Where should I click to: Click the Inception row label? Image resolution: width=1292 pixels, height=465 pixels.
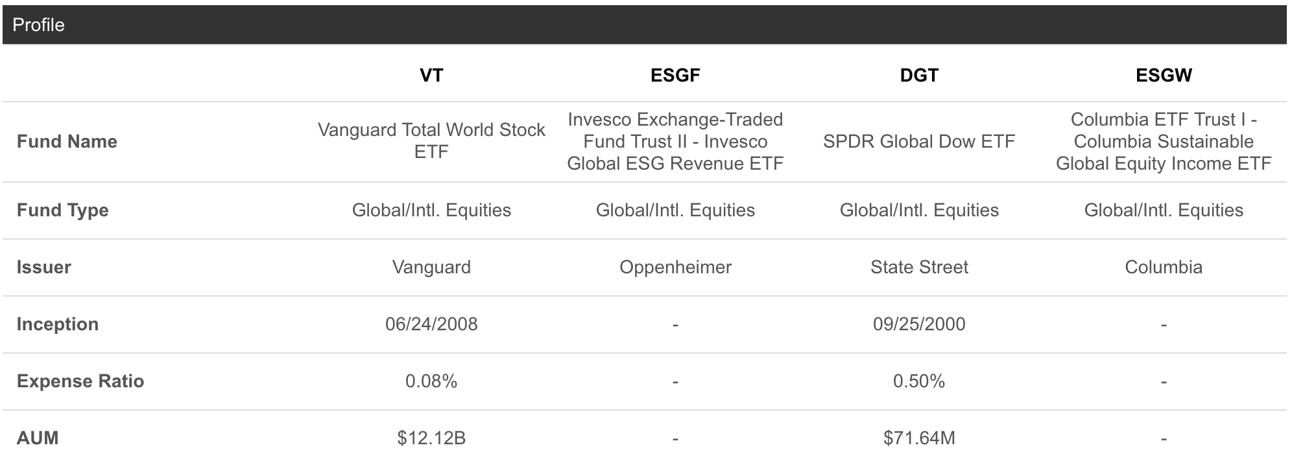57,324
